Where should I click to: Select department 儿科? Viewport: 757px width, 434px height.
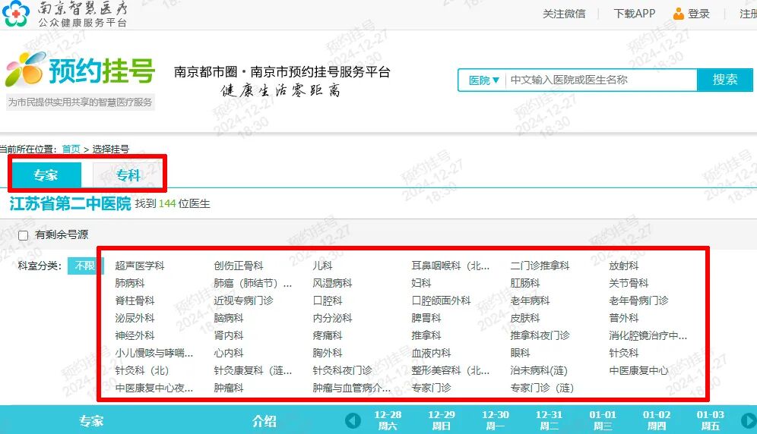point(322,266)
